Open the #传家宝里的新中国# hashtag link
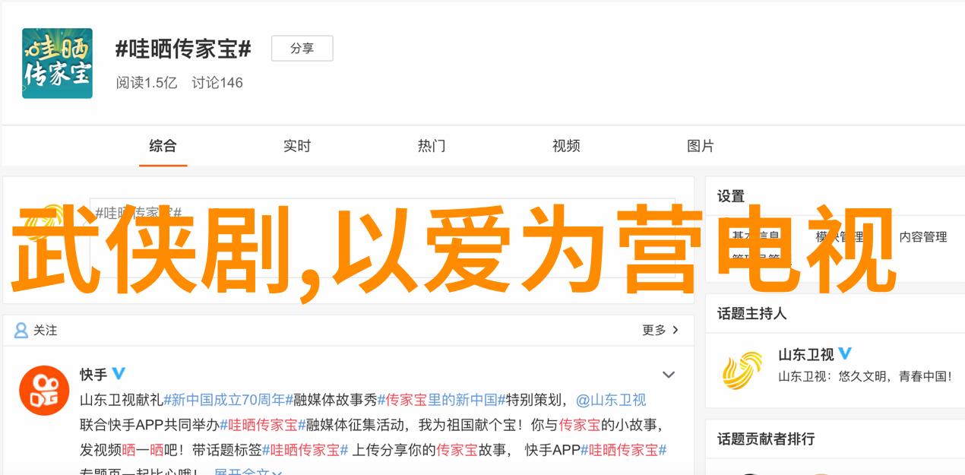Screen dimensions: 965x475 [x=442, y=400]
